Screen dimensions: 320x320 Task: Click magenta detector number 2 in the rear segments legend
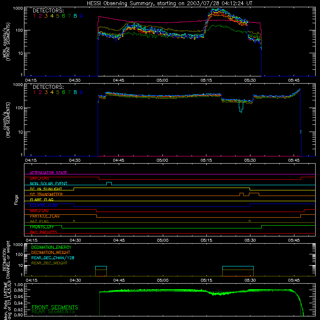tap(40, 92)
